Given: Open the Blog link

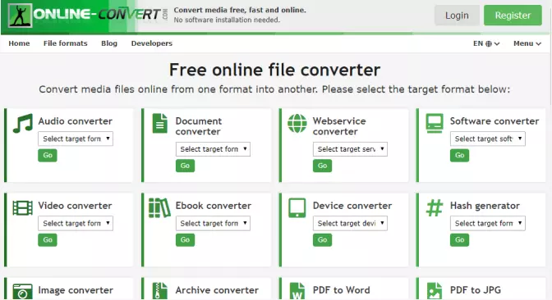Looking at the screenshot, I should (109, 43).
